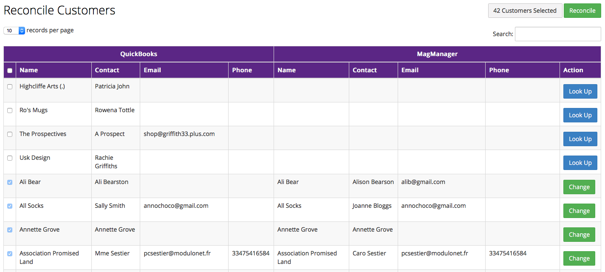Look Up Highcliffe Arts in MagManager
Image resolution: width=605 pixels, height=272 pixels.
pyautogui.click(x=580, y=91)
